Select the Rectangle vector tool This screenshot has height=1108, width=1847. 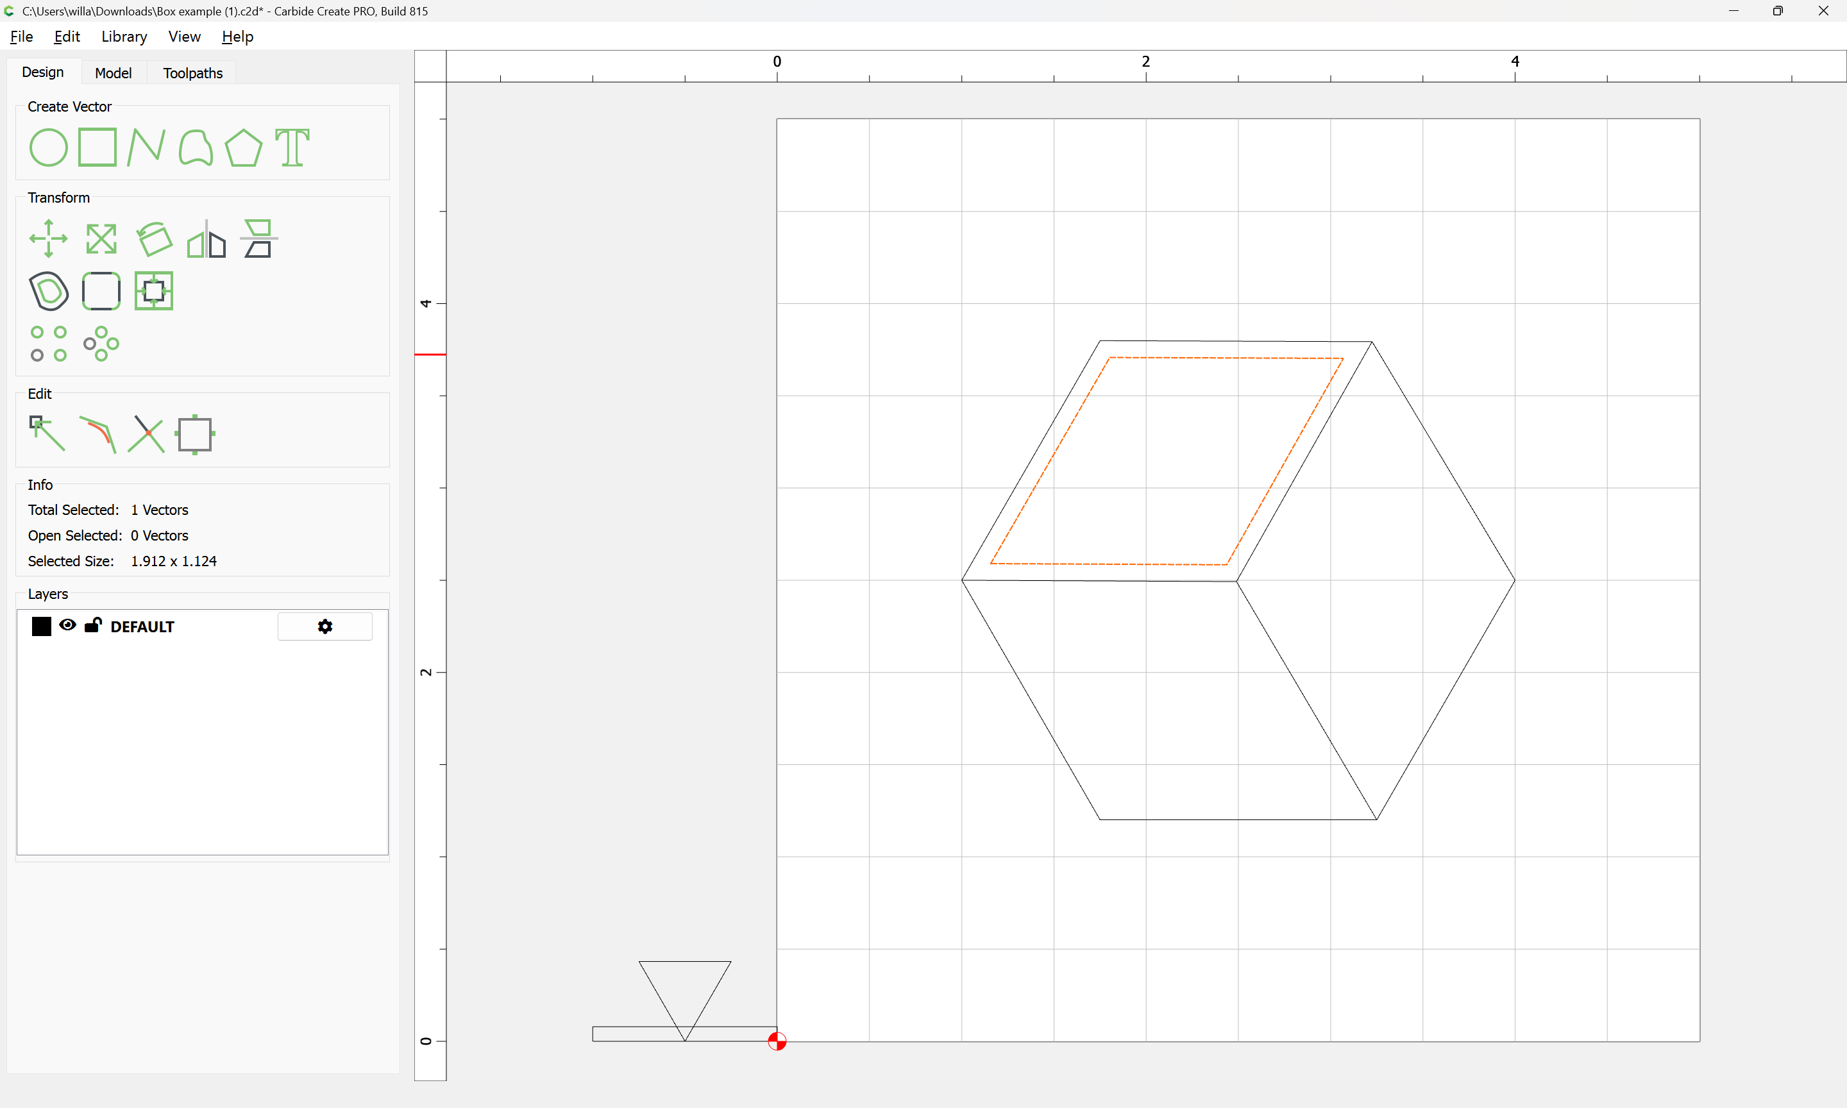pos(97,147)
